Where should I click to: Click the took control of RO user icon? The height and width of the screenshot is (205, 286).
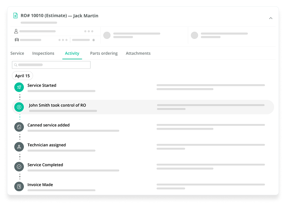19,107
